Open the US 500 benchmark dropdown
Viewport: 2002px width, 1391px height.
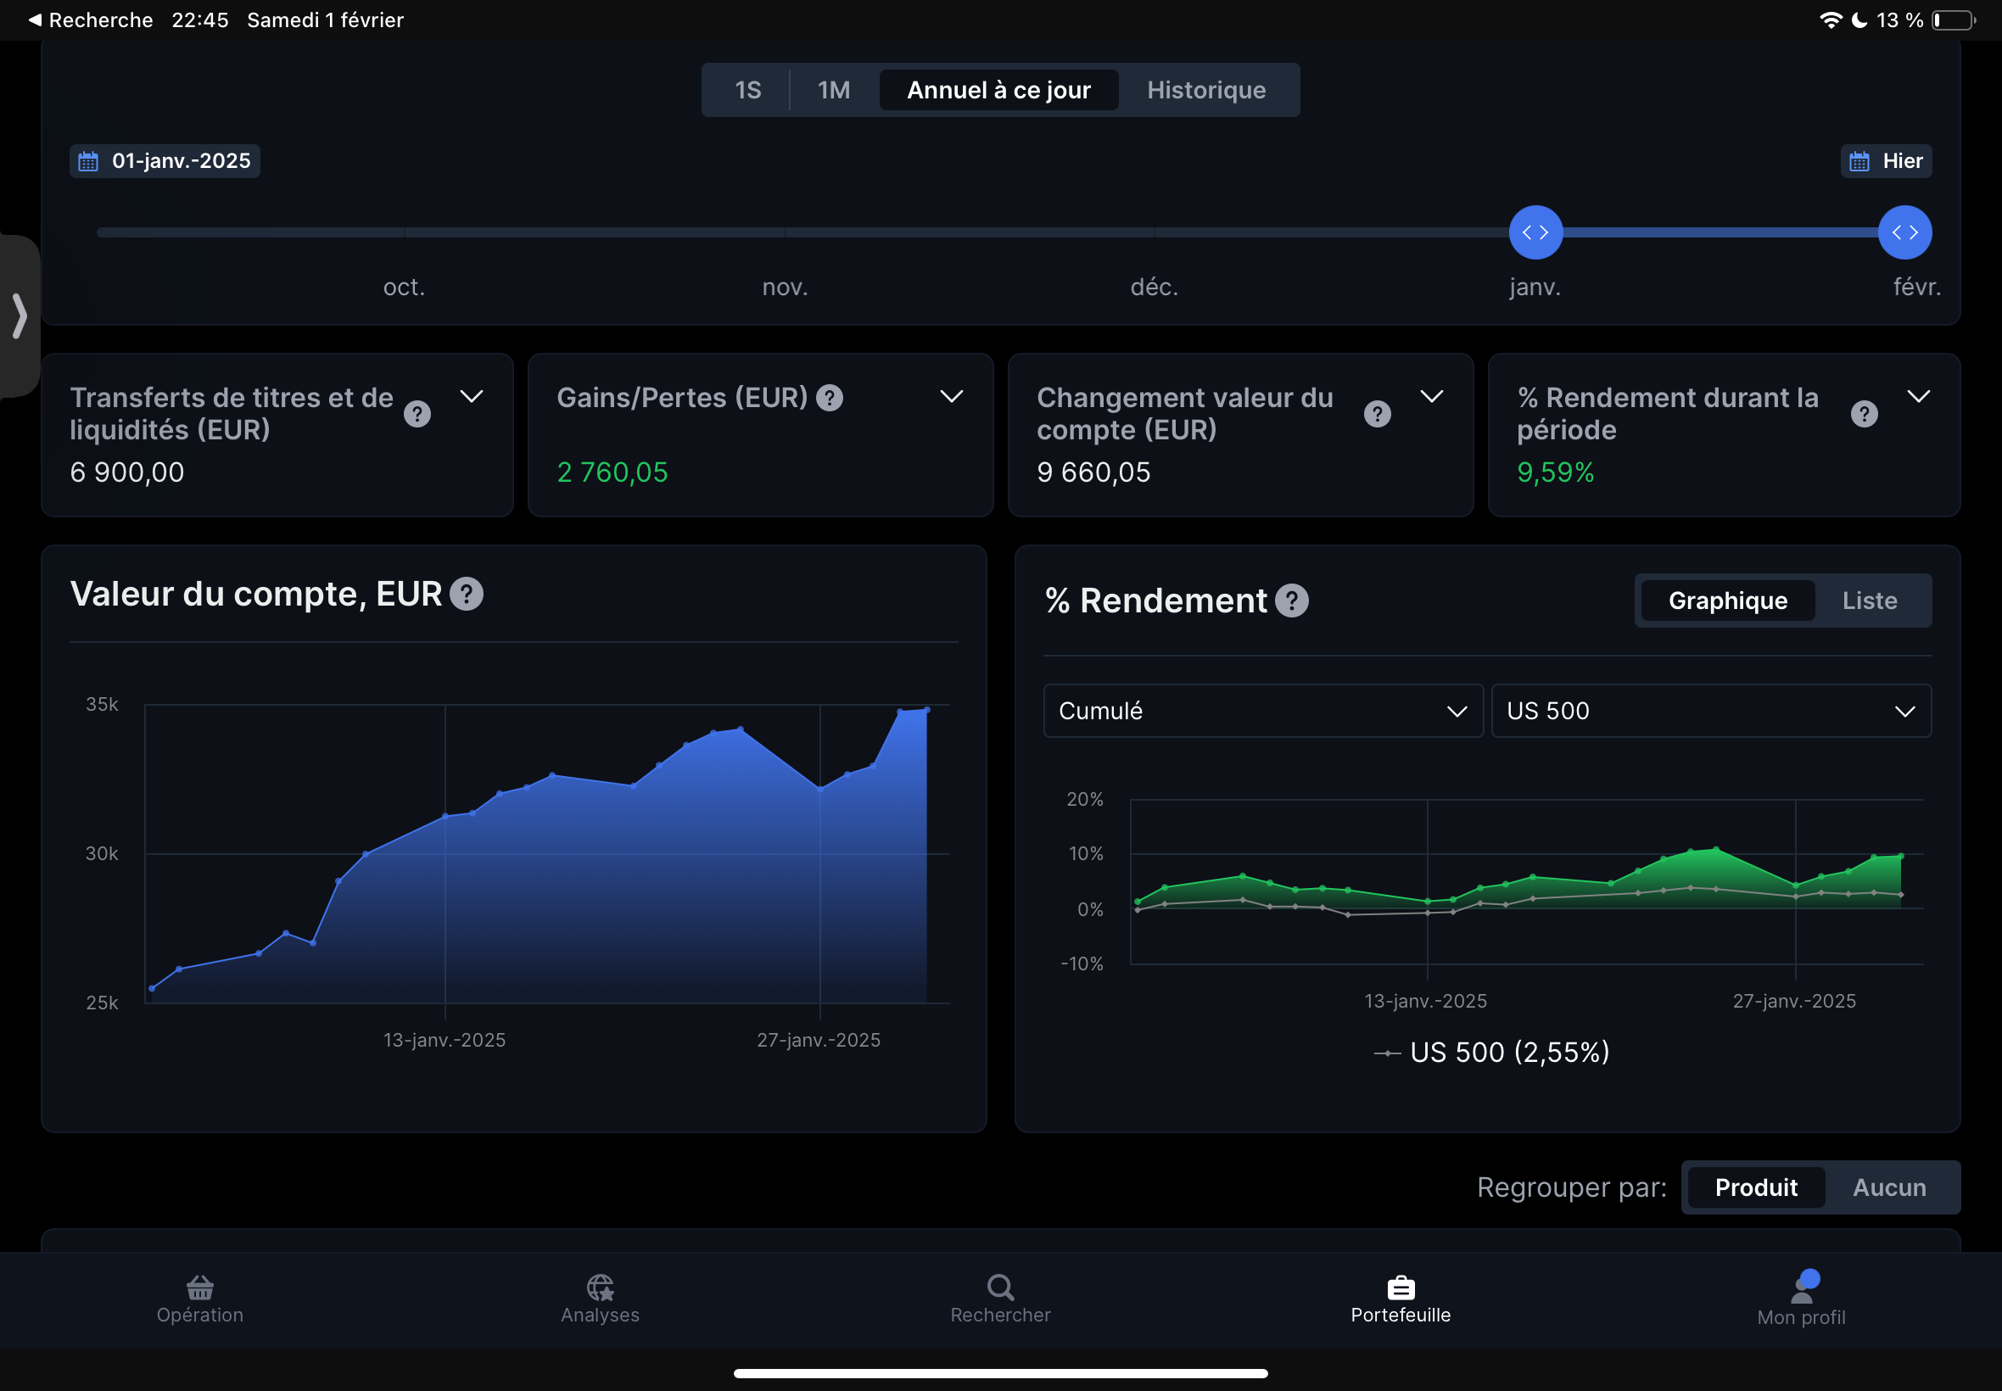1711,711
